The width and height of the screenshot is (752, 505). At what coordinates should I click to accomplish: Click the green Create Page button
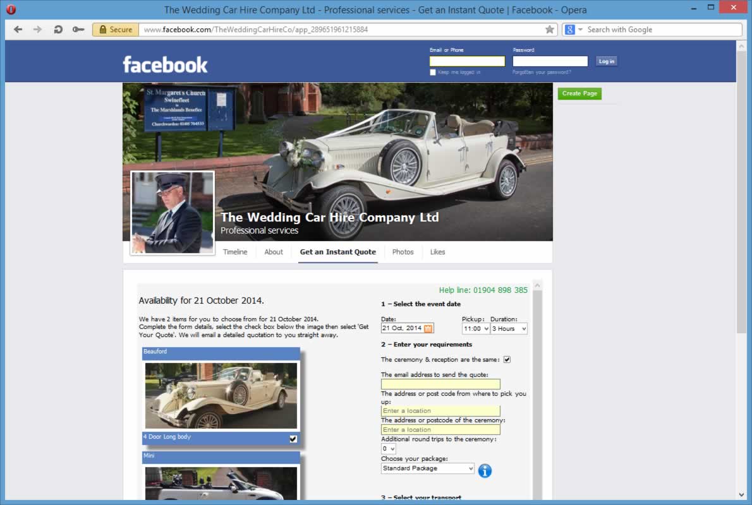pos(579,93)
